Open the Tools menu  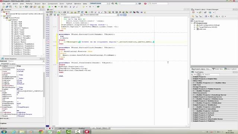[62, 3]
